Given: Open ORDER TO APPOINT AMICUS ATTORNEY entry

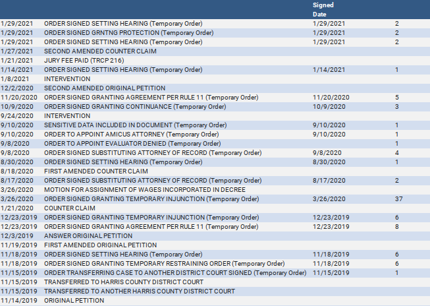Looking at the screenshot, I should tap(131, 135).
